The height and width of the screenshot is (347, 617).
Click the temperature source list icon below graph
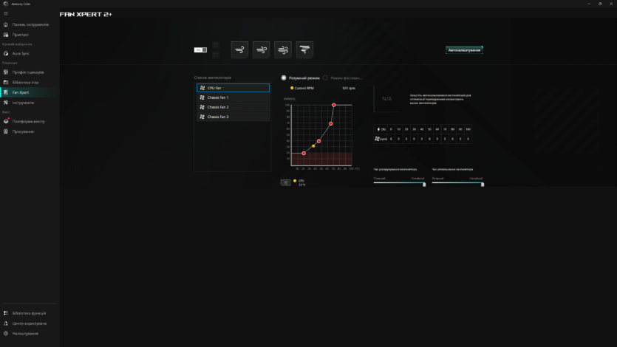point(286,182)
